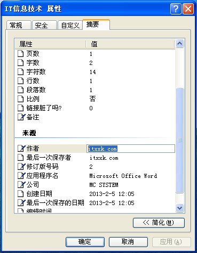Open the 安全 tab
The width and height of the screenshot is (197, 253).
pos(44,25)
